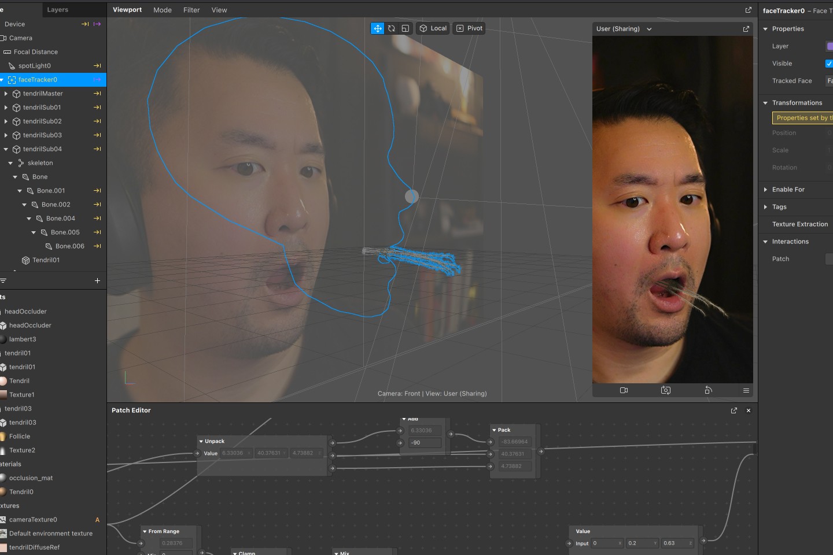Expand the tendrilMaster object in scene tree
833x555 pixels.
pyautogui.click(x=6, y=94)
